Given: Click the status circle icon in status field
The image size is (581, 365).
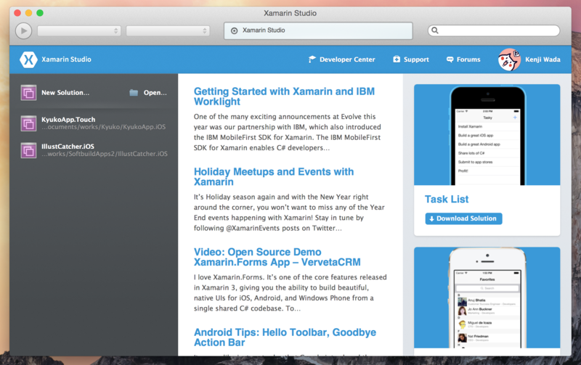Looking at the screenshot, I should point(234,30).
